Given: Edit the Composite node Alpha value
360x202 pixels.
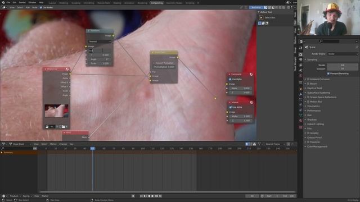Looking at the screenshot, I should tap(240, 89).
